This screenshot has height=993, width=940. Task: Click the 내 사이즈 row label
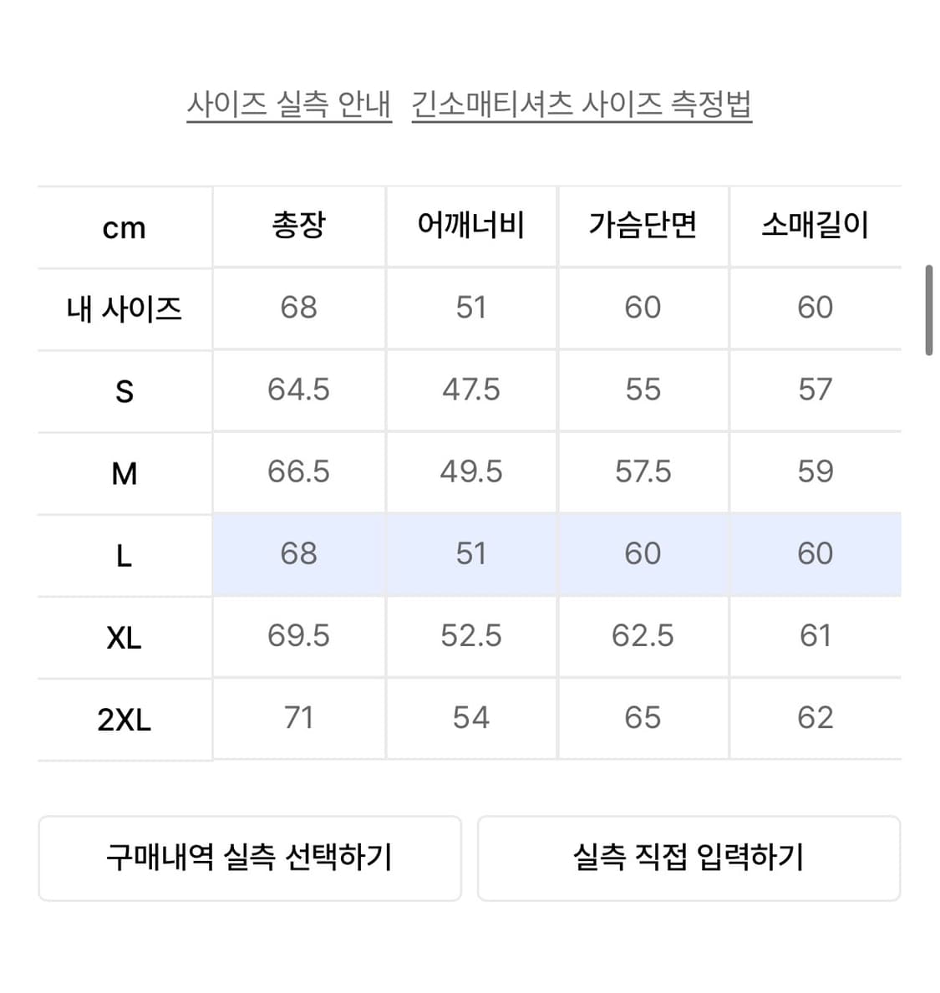pyautogui.click(x=124, y=309)
